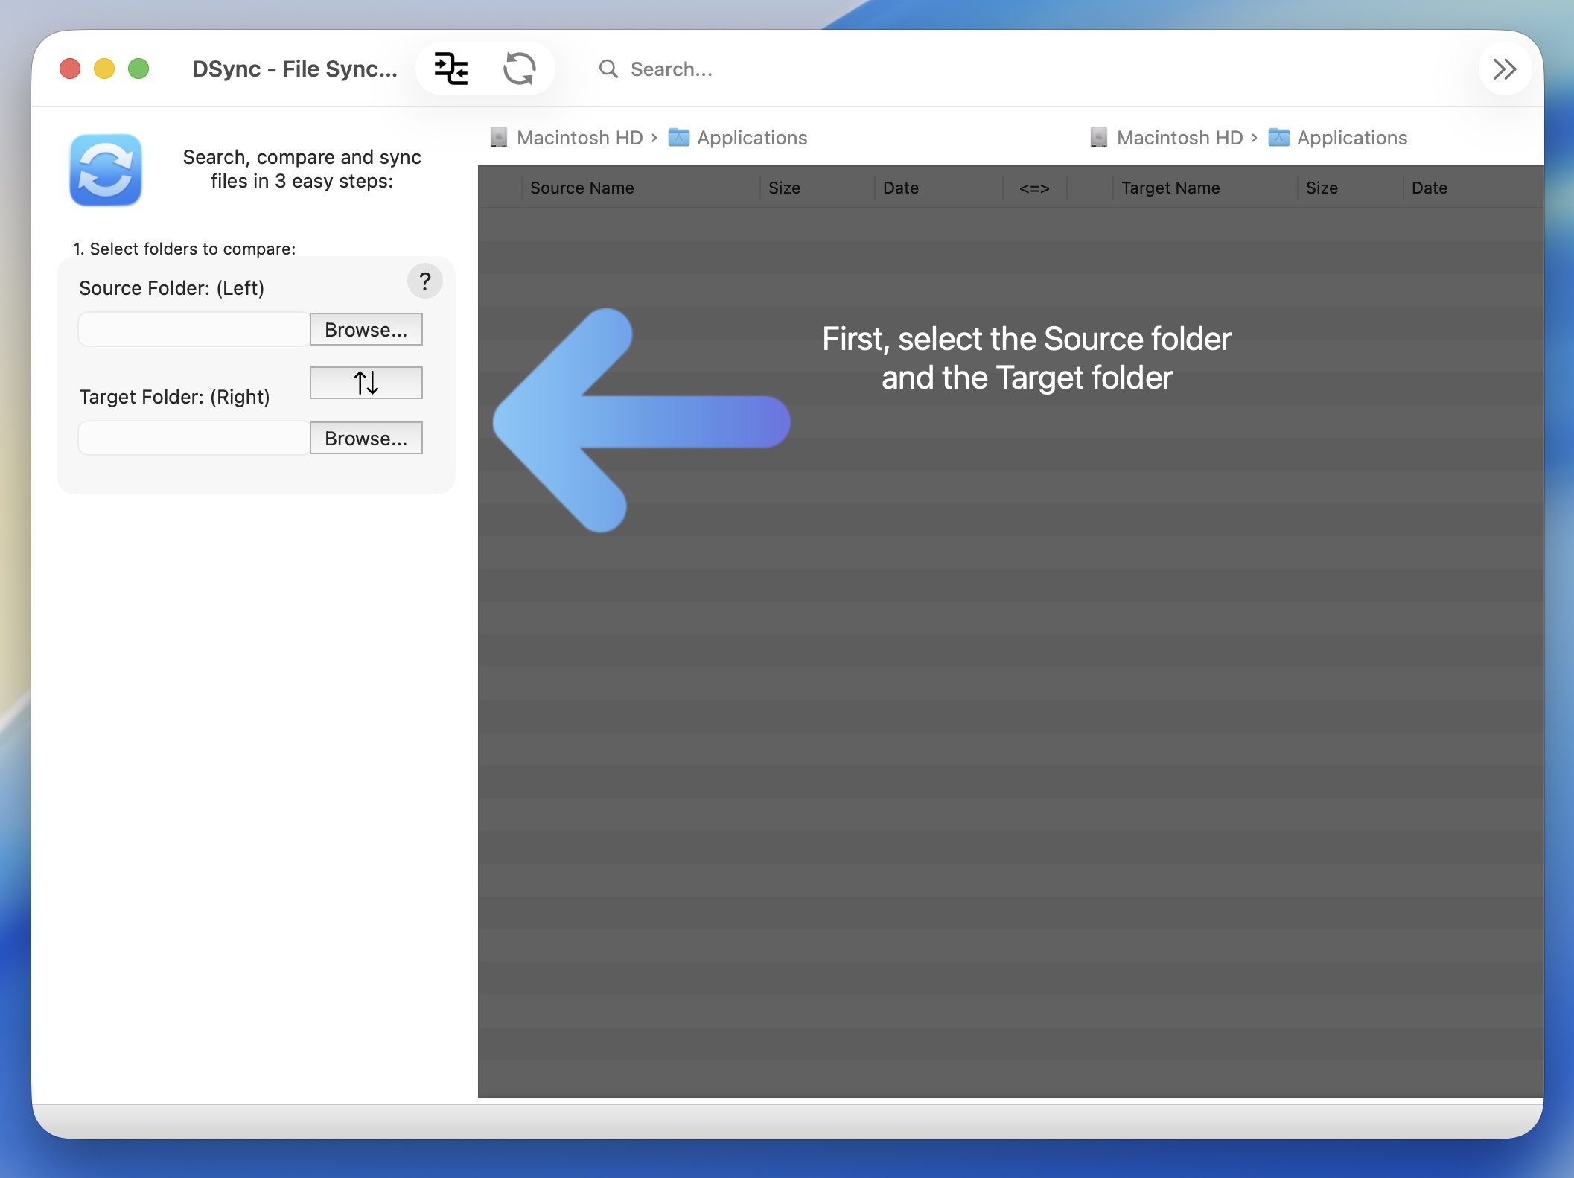This screenshot has height=1178, width=1574.
Task: Click source-side Macintosh HD breadcrumb
Action: [579, 138]
